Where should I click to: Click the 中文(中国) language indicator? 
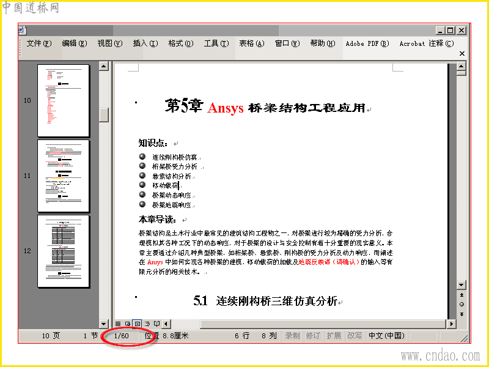pyautogui.click(x=387, y=336)
